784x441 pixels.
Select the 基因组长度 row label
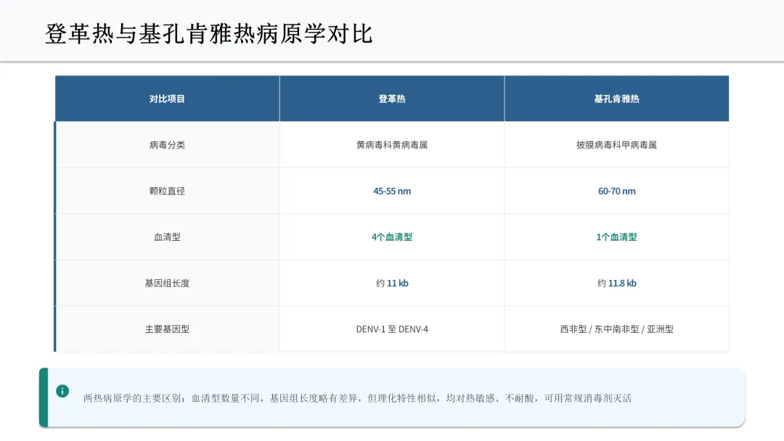point(167,283)
